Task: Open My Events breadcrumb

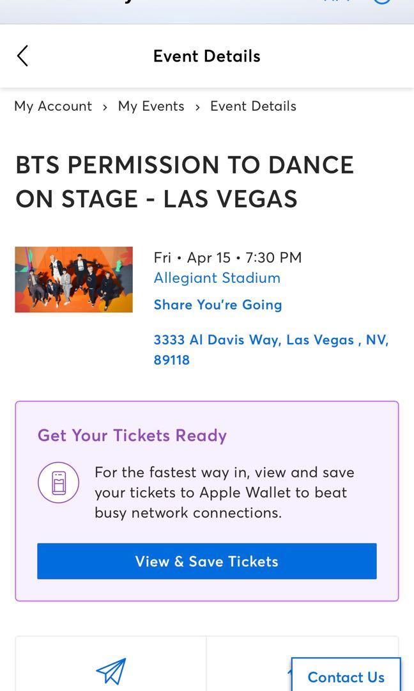Action: click(x=151, y=106)
